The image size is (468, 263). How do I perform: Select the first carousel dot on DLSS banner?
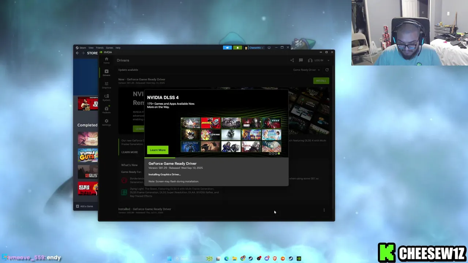270,153
